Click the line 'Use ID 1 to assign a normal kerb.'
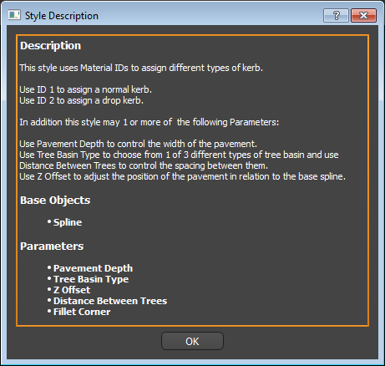The image size is (385, 366). pyautogui.click(x=86, y=89)
